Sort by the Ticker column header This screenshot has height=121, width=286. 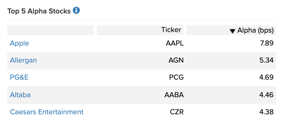(x=171, y=30)
